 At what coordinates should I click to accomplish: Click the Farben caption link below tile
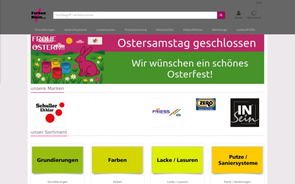click(x=118, y=182)
